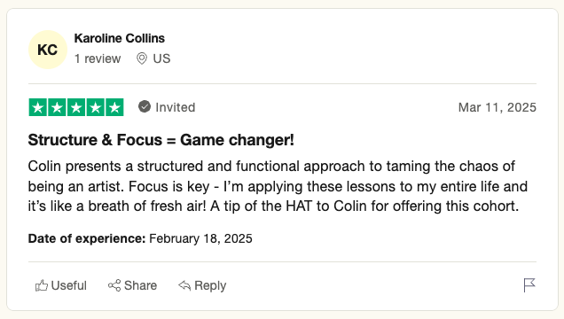This screenshot has height=319, width=564.
Task: Click the US country label
Action: coord(161,58)
